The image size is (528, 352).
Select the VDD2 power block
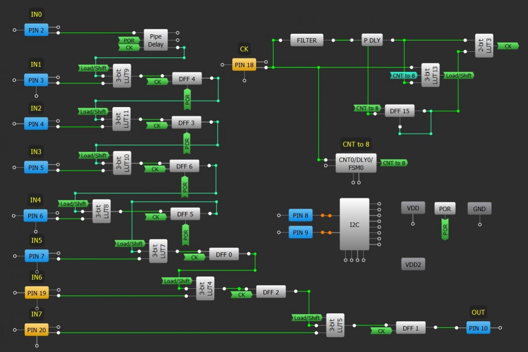coord(413,264)
